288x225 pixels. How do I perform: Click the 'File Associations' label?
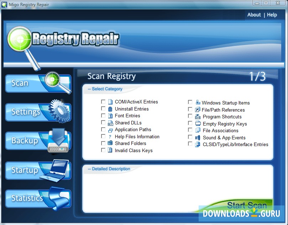point(220,130)
